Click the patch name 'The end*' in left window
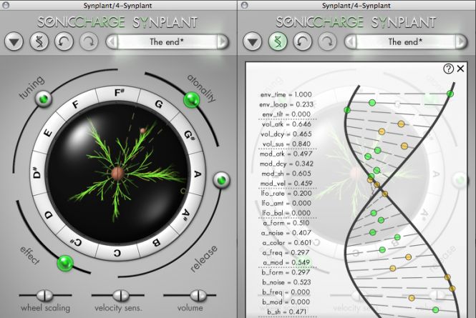The width and height of the screenshot is (476, 318). tap(167, 41)
